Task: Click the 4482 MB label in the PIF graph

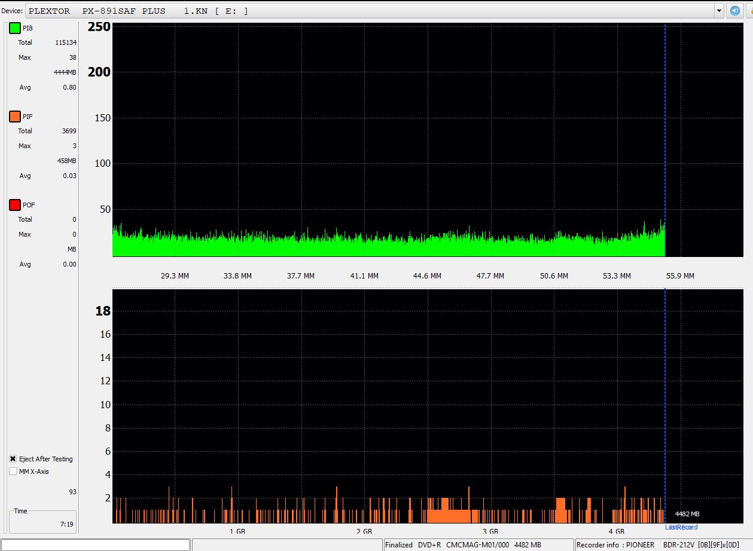Action: pyautogui.click(x=687, y=514)
